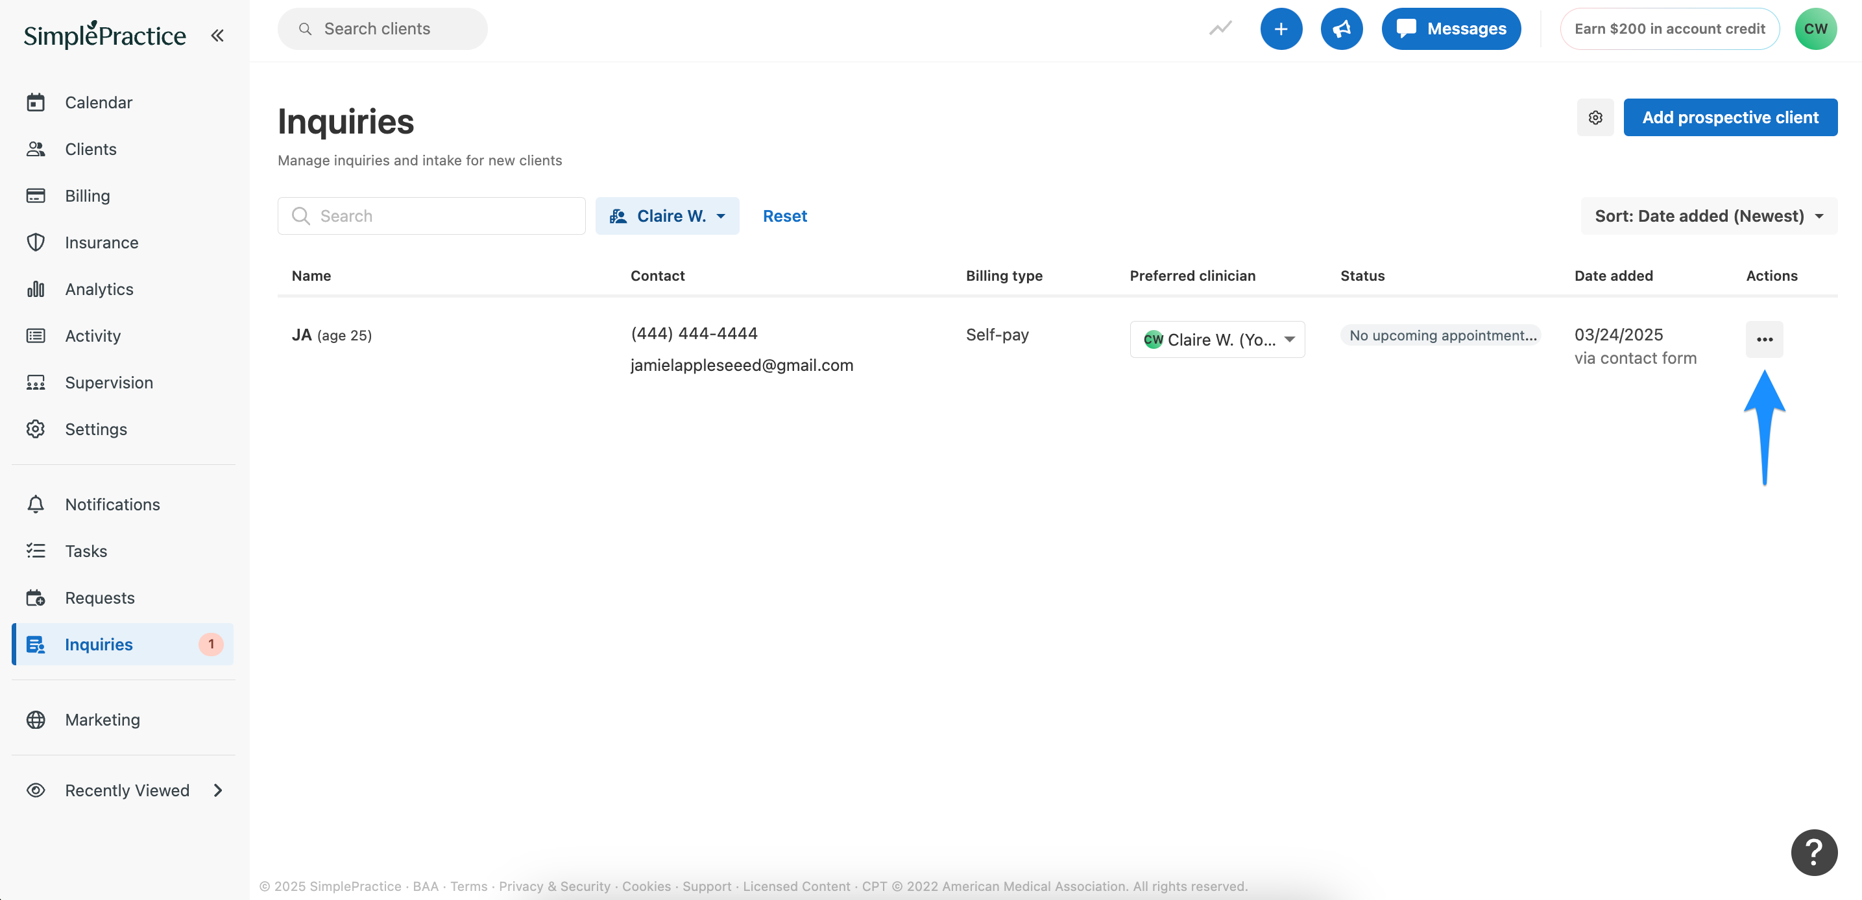Click the Billing type column header
This screenshot has width=1862, height=900.
click(1004, 275)
